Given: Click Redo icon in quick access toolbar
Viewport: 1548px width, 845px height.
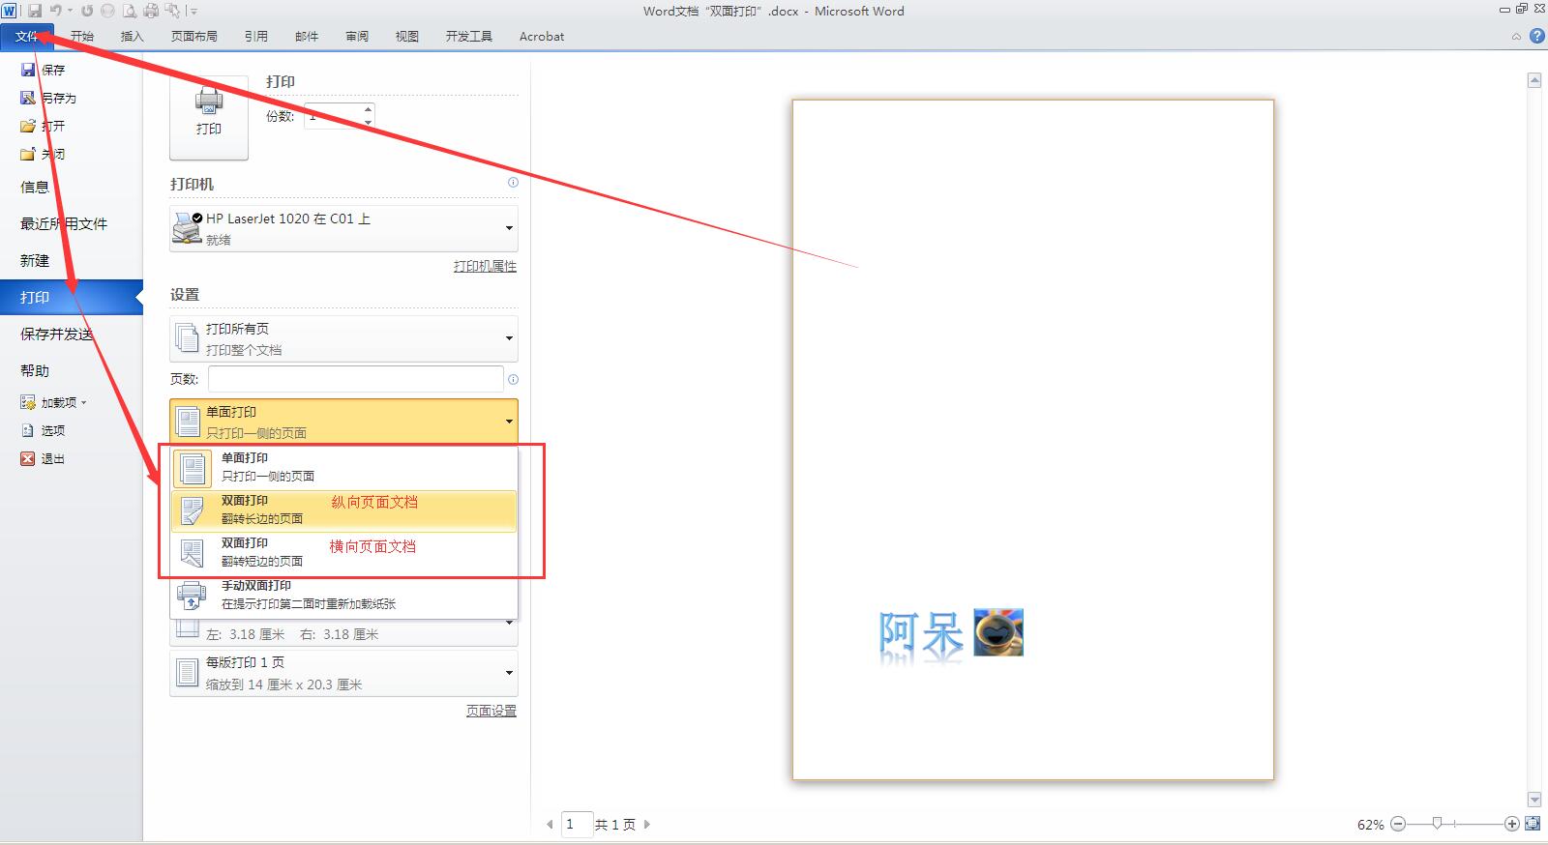Looking at the screenshot, I should click(87, 11).
